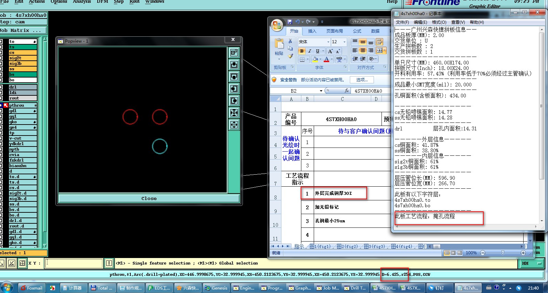Click the exclamation icon beside the message bar

pos(109,263)
